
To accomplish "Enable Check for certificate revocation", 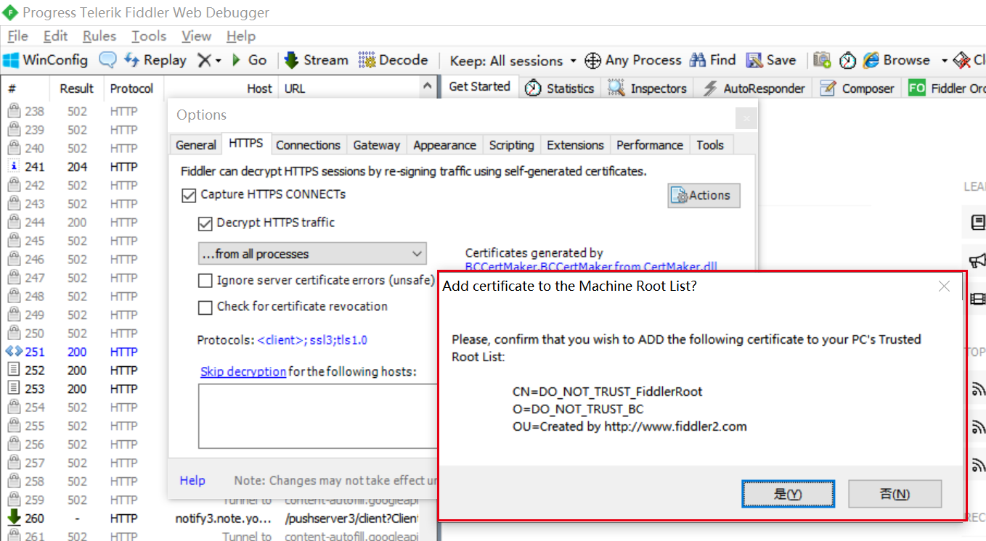I will coord(205,307).
